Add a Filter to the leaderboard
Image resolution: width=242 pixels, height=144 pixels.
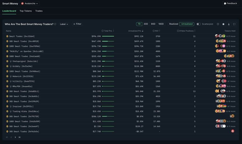click(x=77, y=24)
